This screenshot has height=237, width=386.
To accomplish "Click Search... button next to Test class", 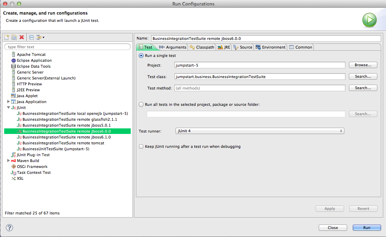I will [x=363, y=76].
